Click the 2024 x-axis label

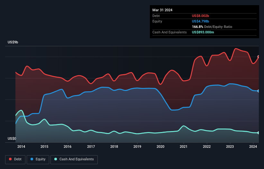click(253, 147)
